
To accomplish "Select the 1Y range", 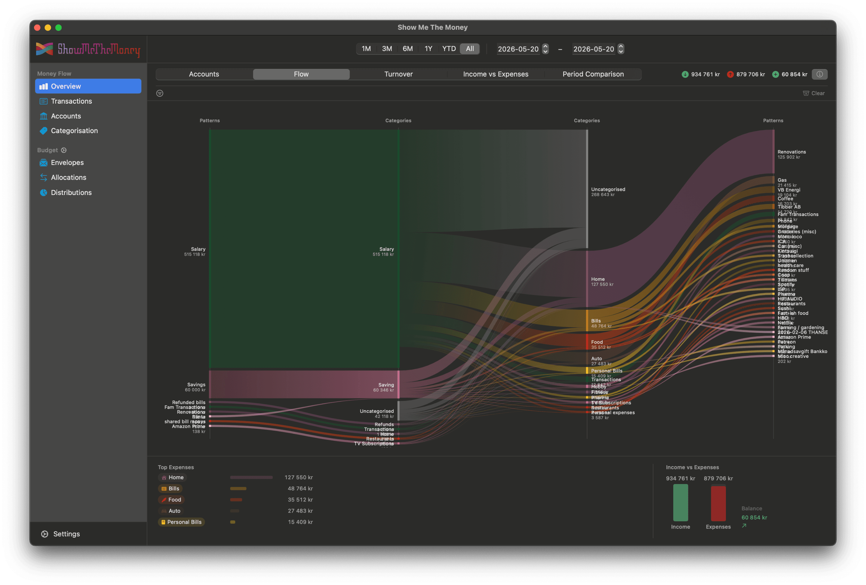I will coord(428,49).
